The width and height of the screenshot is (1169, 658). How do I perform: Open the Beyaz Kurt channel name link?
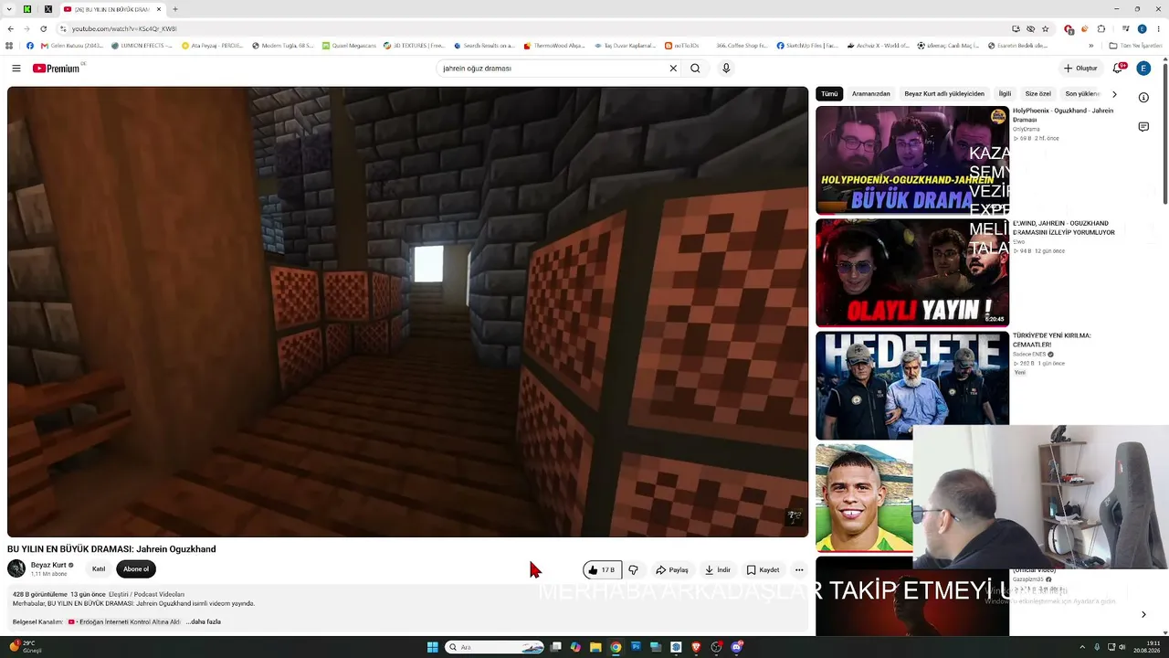(x=48, y=565)
